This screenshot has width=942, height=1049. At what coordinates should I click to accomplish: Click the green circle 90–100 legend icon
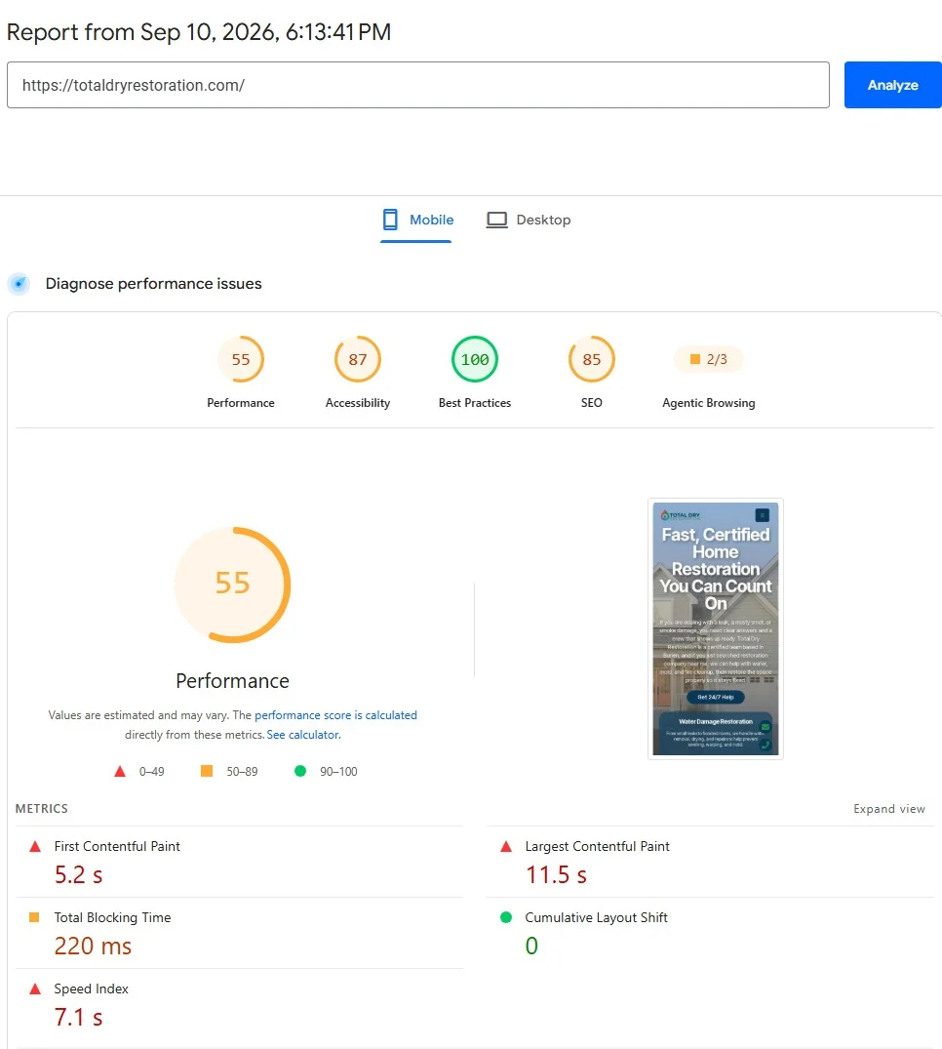(300, 771)
